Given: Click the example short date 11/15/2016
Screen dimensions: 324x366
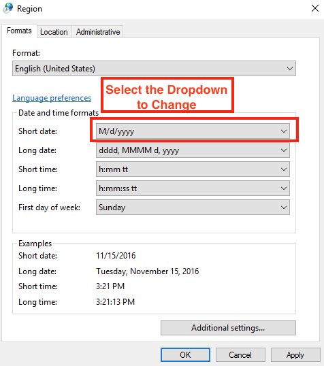Looking at the screenshot, I should click(116, 256).
